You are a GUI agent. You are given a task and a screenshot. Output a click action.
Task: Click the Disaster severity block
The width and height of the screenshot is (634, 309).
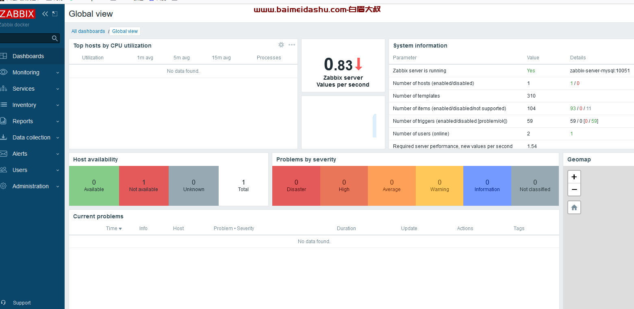[x=296, y=186]
